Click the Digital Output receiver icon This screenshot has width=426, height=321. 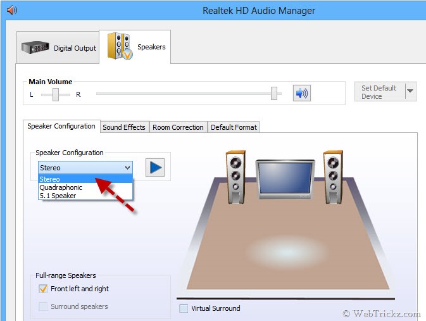click(x=35, y=47)
